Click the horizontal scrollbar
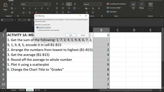The height and width of the screenshot is (92, 164). [130, 90]
